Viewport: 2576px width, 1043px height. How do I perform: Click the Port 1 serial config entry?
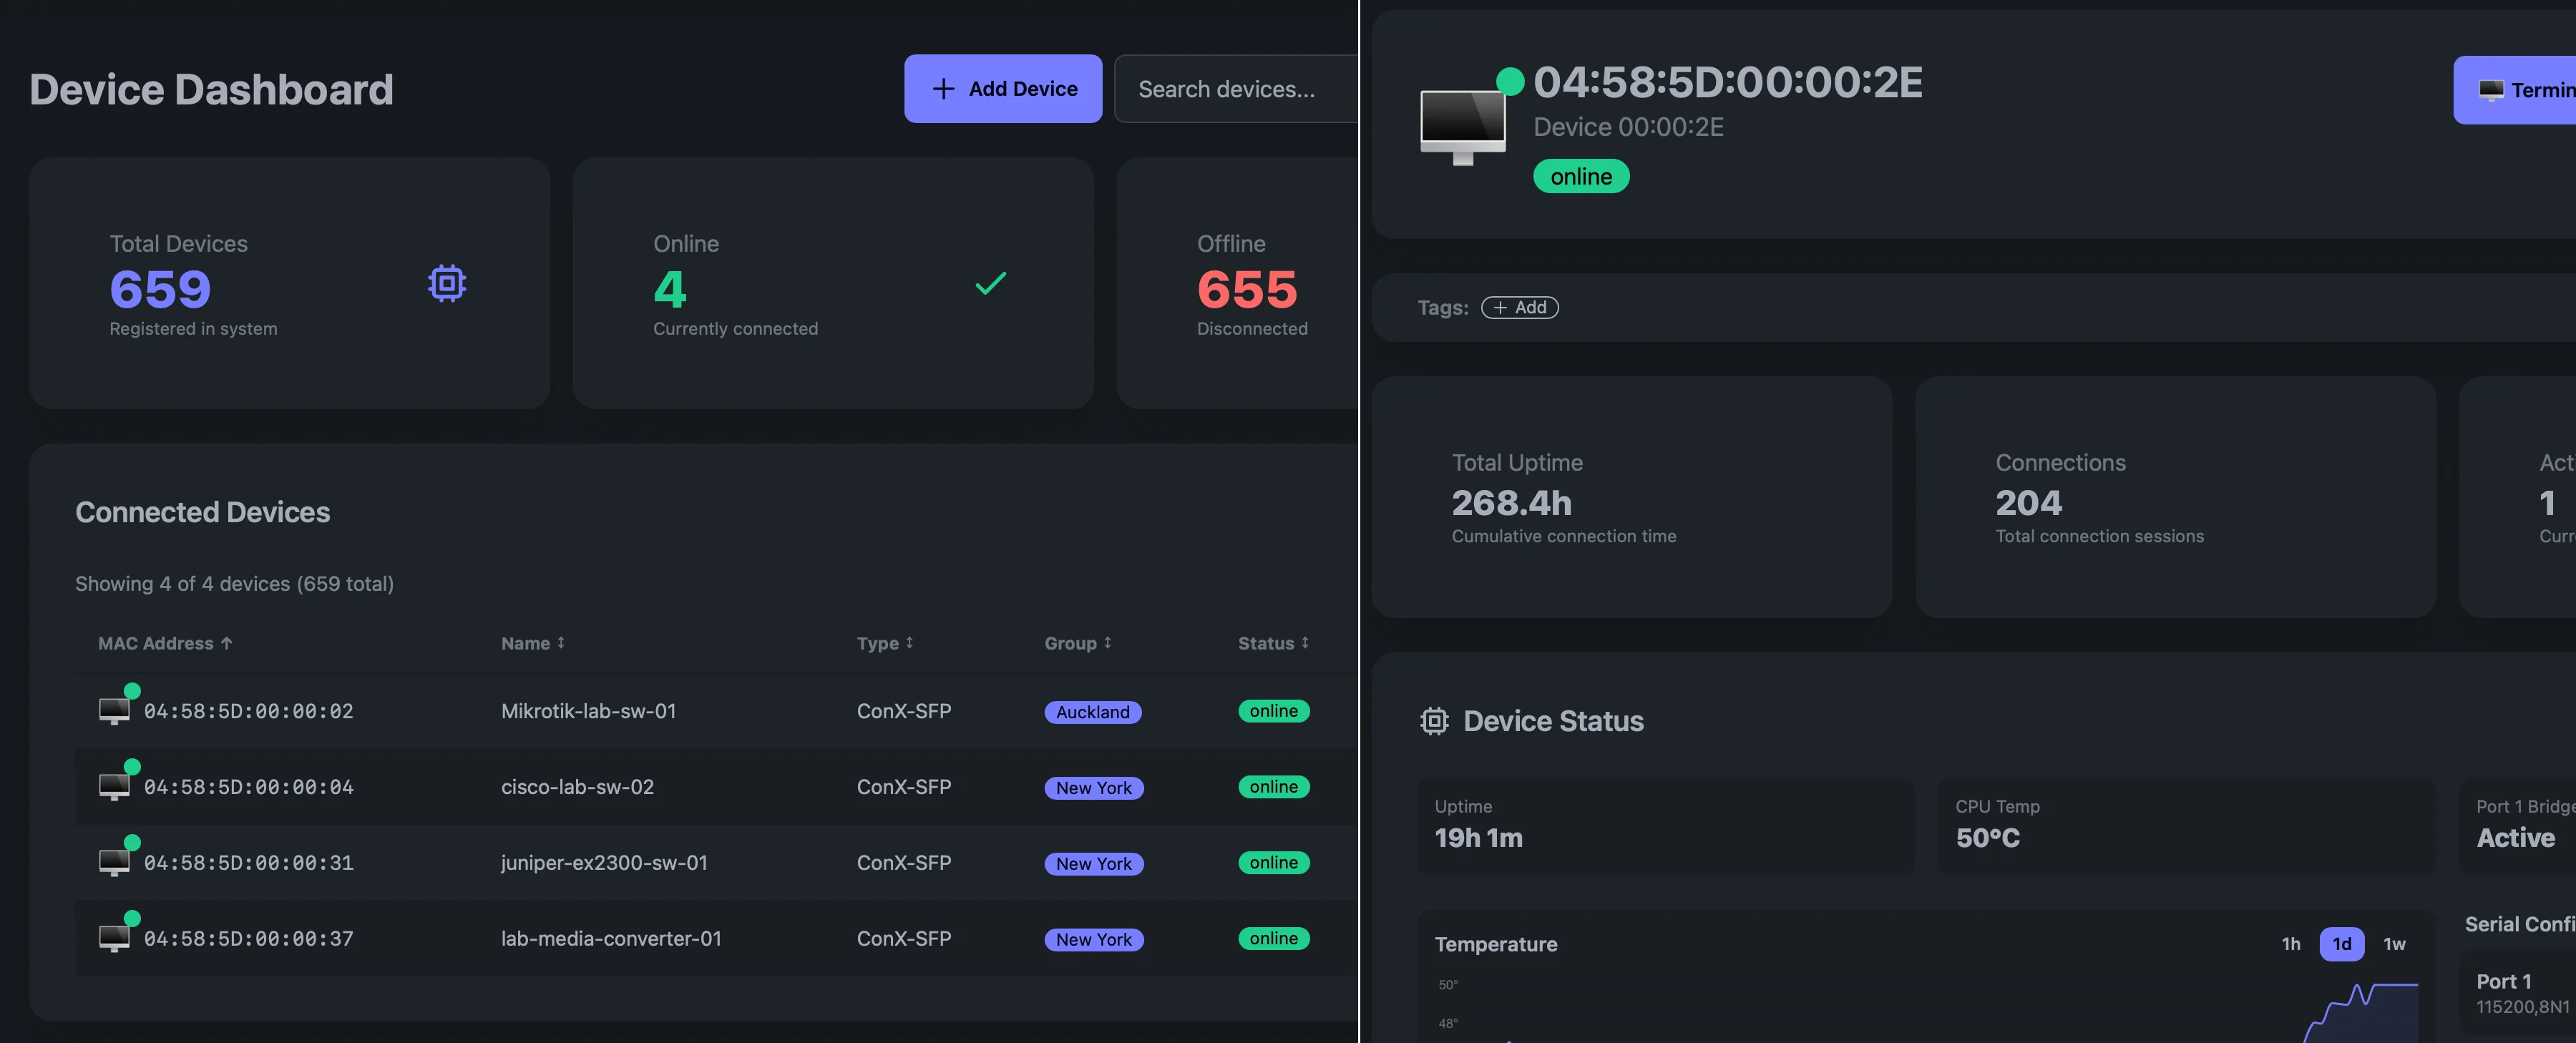(2518, 993)
